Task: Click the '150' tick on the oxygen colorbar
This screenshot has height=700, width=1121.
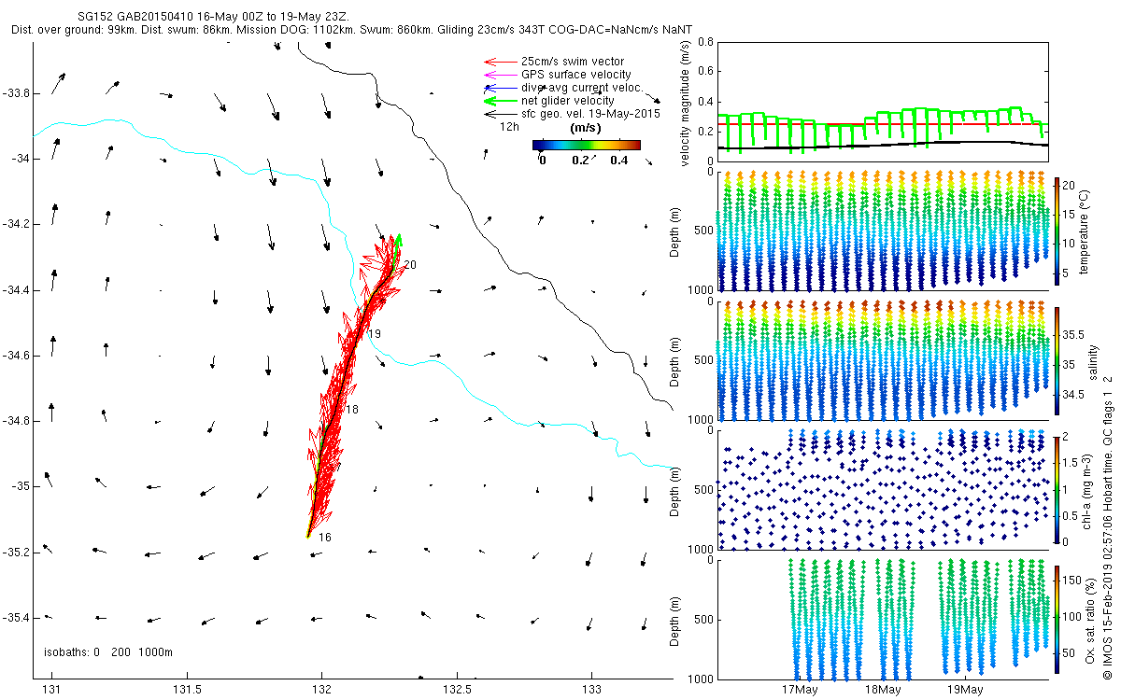Action: pos(1072,581)
